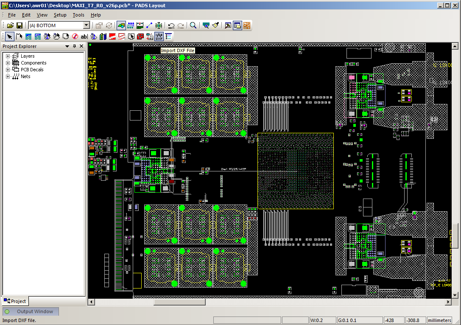Click the Open file folder icon
This screenshot has height=325, width=461.
click(x=10, y=25)
